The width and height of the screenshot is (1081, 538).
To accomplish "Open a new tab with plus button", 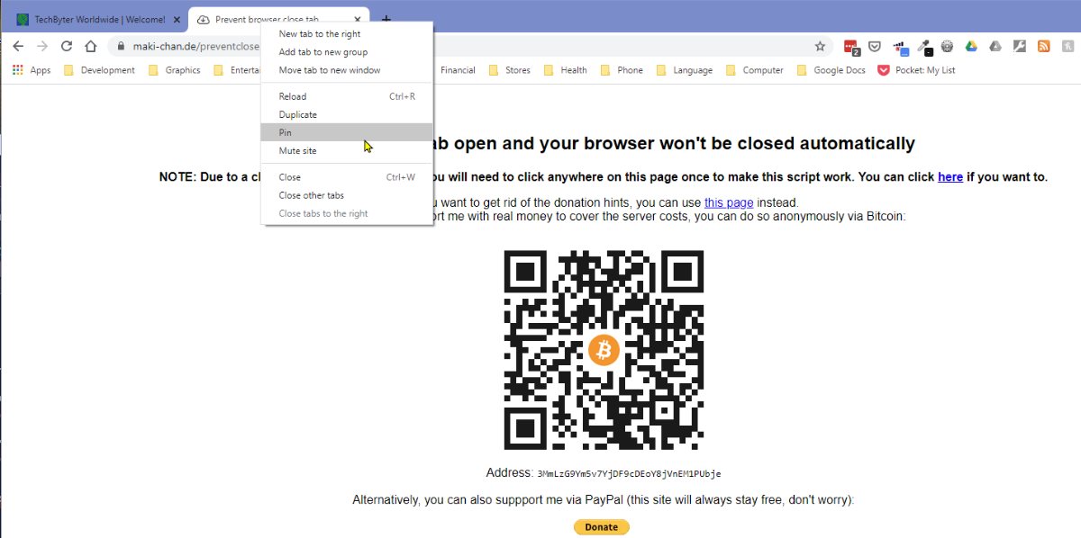I will 386,19.
